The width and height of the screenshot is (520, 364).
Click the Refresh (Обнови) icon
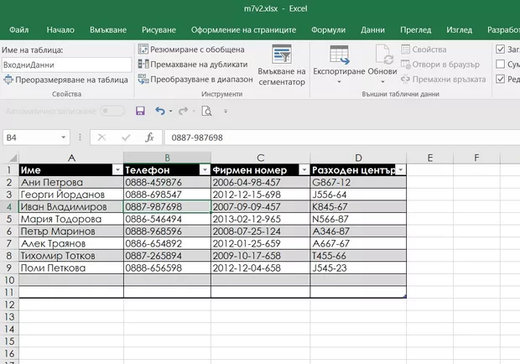(382, 55)
